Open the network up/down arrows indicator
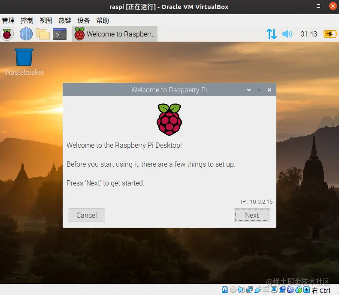This screenshot has width=339, height=295. (271, 34)
